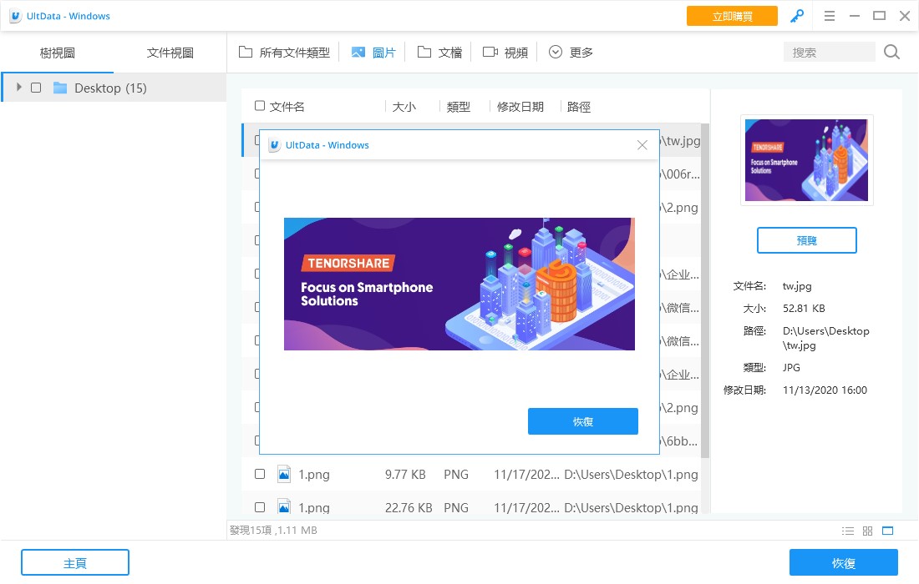Screen dimensions: 919x584
Task: Click the search magnifier icon
Action: tap(891, 52)
